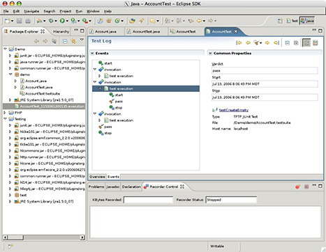Click the Debug bug toolbar icon

51,21
